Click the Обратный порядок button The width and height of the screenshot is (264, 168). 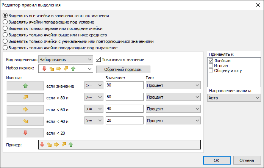click(x=123, y=69)
